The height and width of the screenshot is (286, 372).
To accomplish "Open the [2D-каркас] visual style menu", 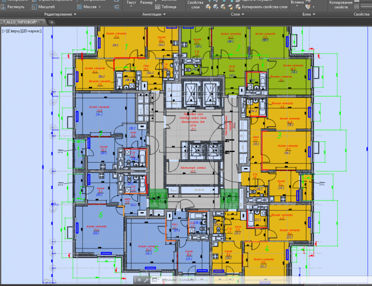I will coord(32,31).
